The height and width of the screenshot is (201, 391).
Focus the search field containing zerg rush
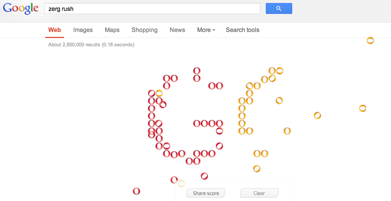tap(152, 9)
